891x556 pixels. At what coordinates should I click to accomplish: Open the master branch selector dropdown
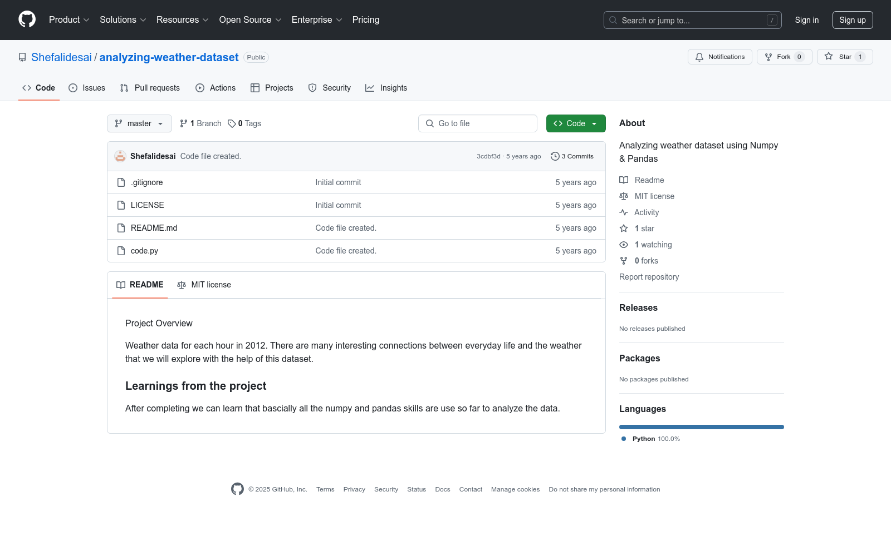[x=139, y=123]
